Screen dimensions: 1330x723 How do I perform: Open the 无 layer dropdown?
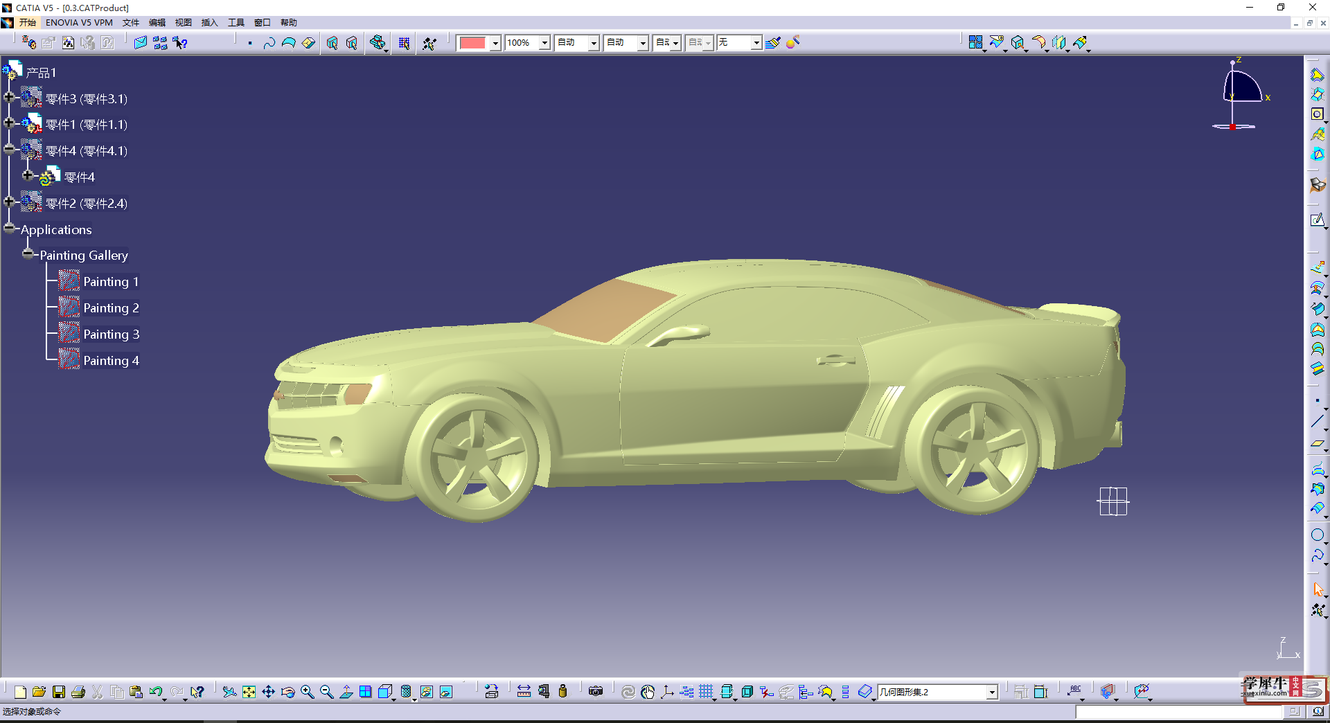(x=756, y=43)
